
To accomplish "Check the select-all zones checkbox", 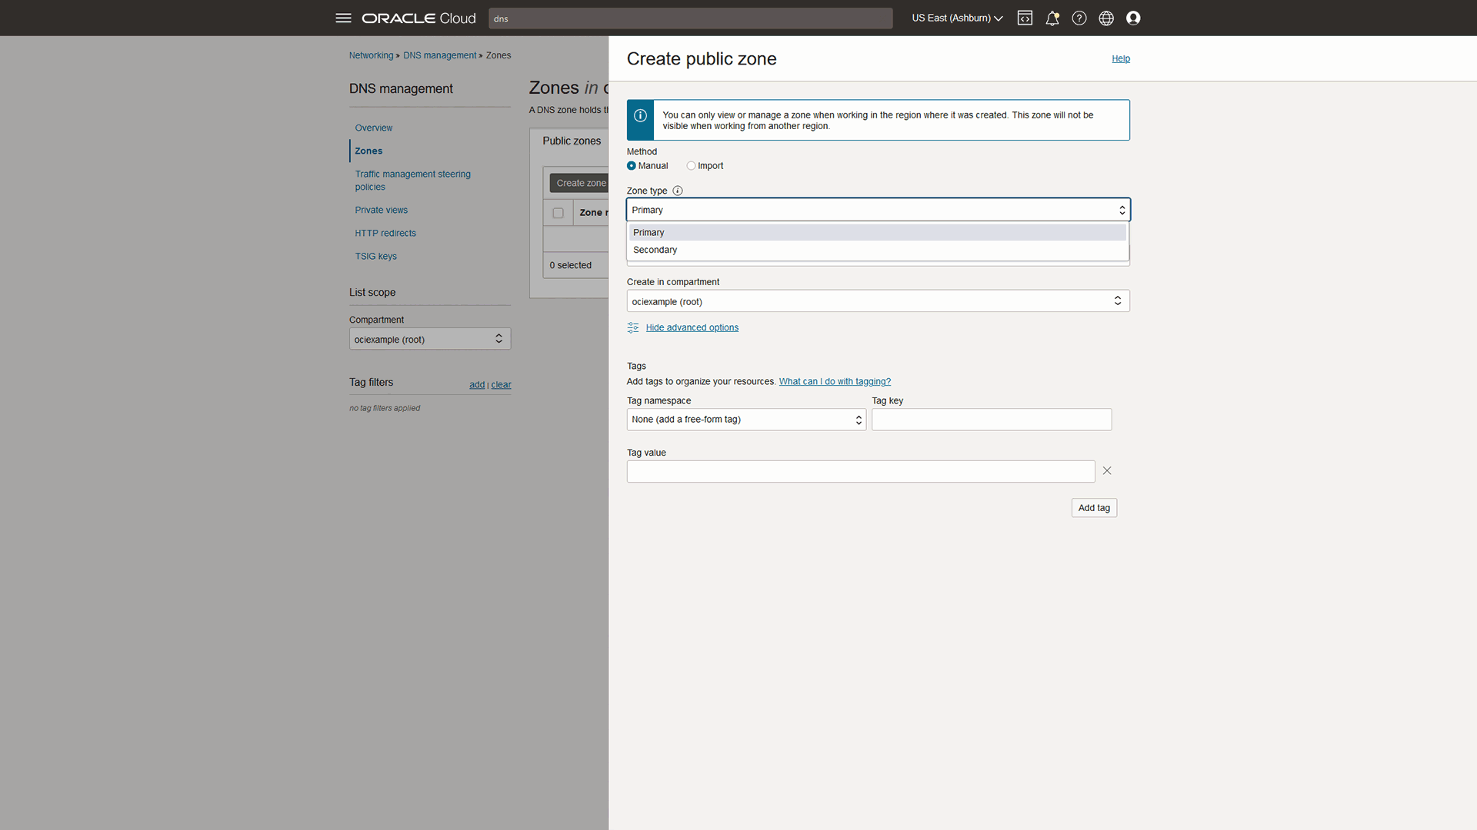I will click(x=558, y=213).
